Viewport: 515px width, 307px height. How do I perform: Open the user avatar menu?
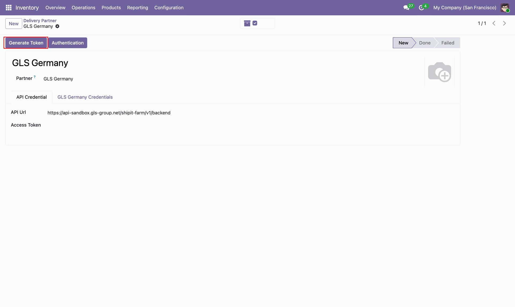click(x=505, y=8)
